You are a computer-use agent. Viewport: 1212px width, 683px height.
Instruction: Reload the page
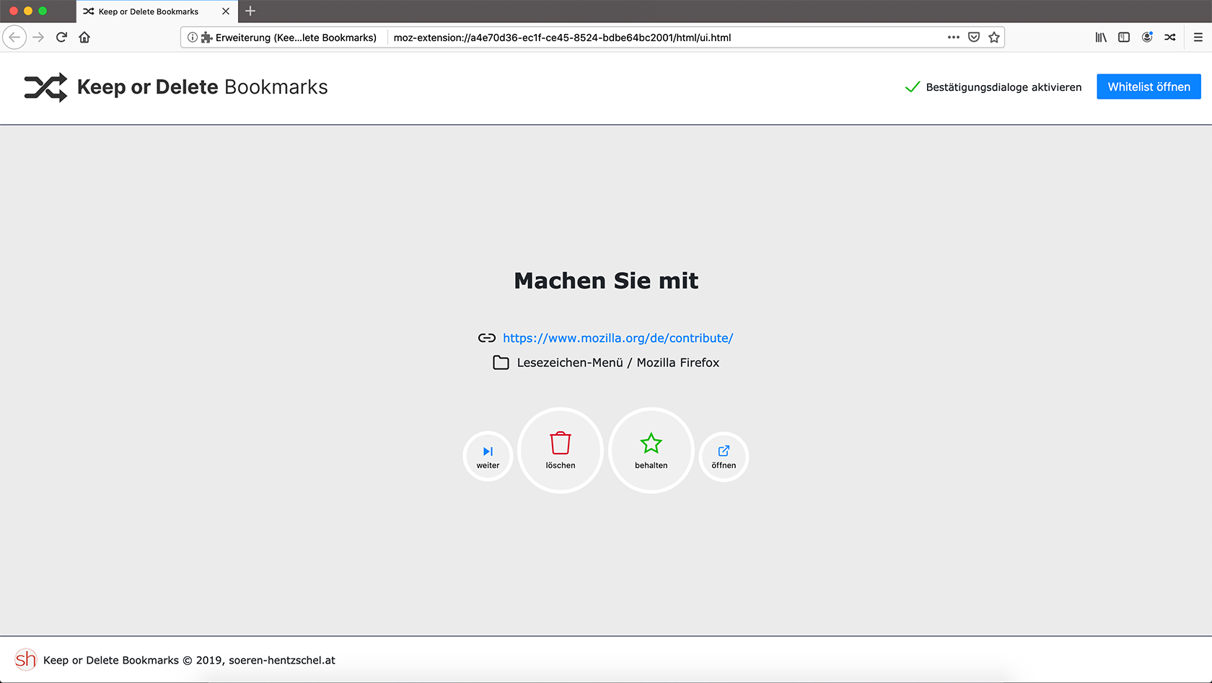point(61,37)
